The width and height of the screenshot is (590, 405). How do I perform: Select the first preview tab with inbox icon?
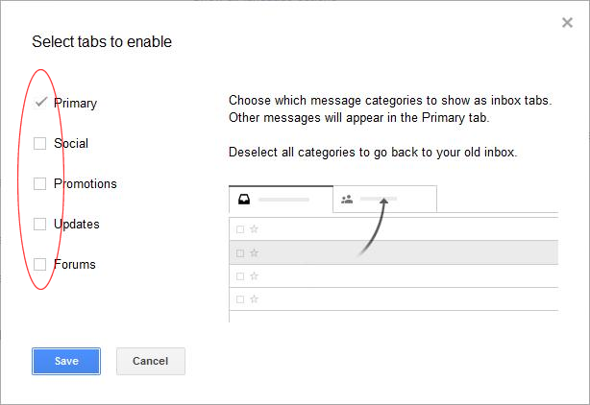pyautogui.click(x=281, y=200)
